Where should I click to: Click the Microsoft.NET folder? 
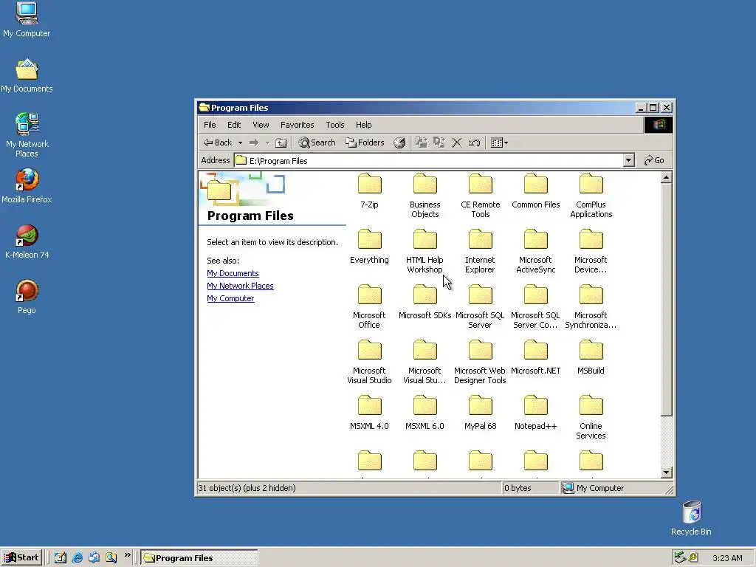coord(536,358)
